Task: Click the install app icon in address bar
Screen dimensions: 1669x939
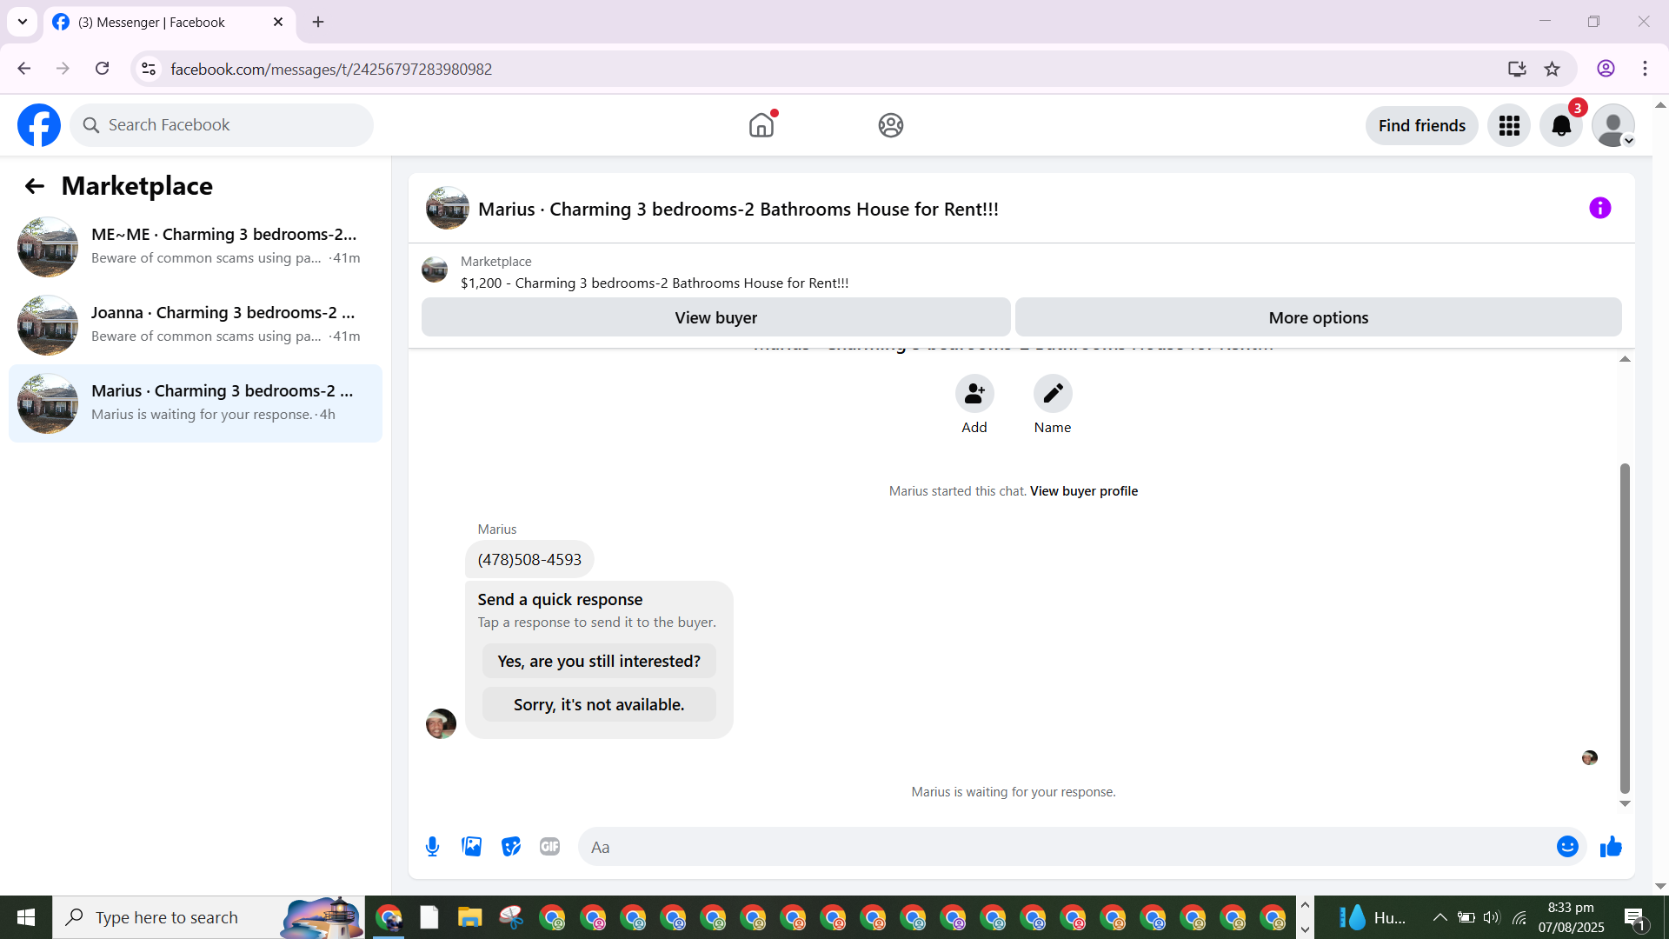Action: (x=1517, y=69)
